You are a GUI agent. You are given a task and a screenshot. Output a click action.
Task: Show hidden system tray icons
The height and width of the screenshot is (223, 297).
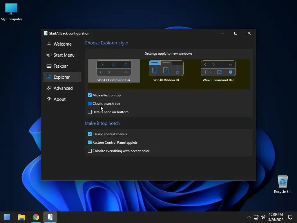click(x=249, y=217)
